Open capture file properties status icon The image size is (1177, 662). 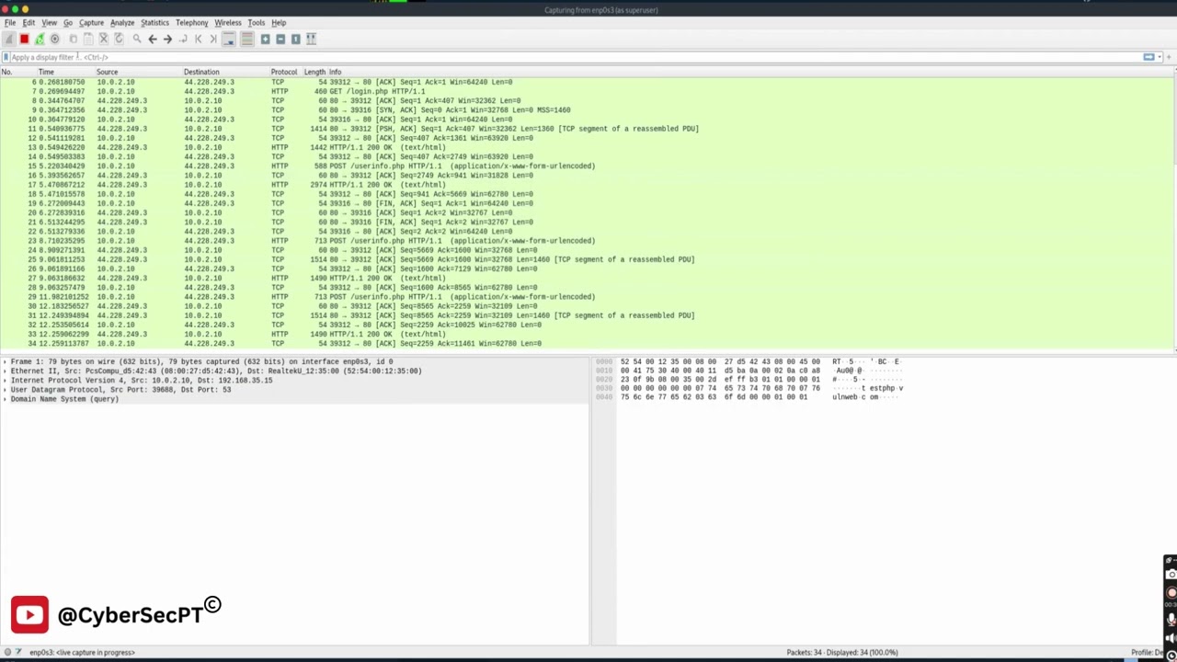(18, 652)
